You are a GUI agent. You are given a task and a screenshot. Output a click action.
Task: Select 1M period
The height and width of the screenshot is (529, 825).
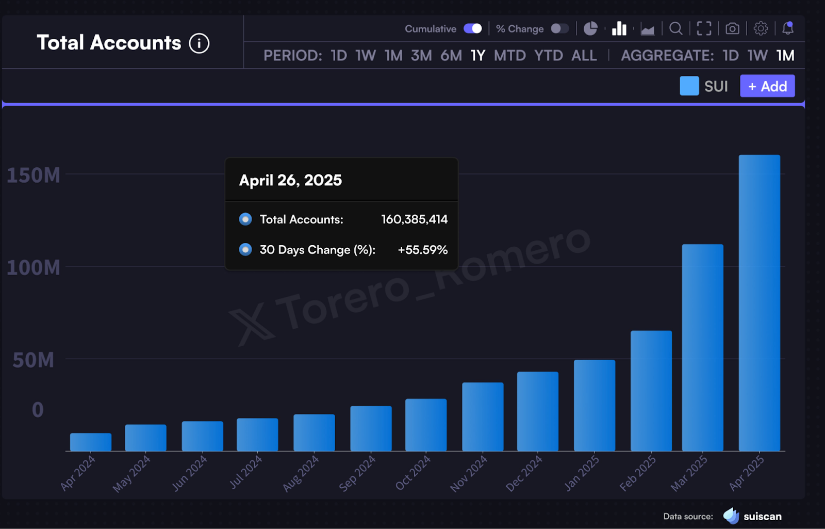393,56
